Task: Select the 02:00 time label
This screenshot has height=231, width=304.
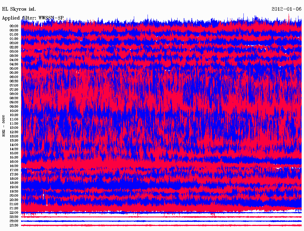Action: 14,43
